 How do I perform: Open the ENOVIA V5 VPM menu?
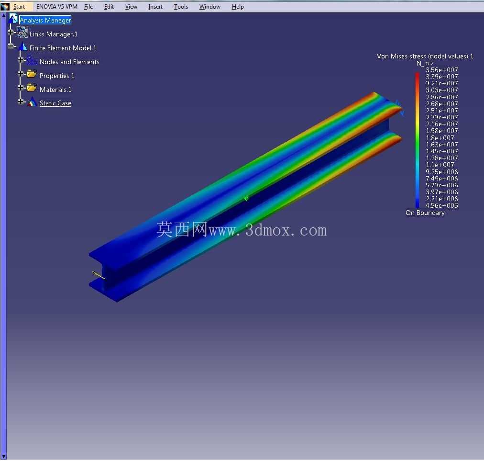(x=57, y=7)
